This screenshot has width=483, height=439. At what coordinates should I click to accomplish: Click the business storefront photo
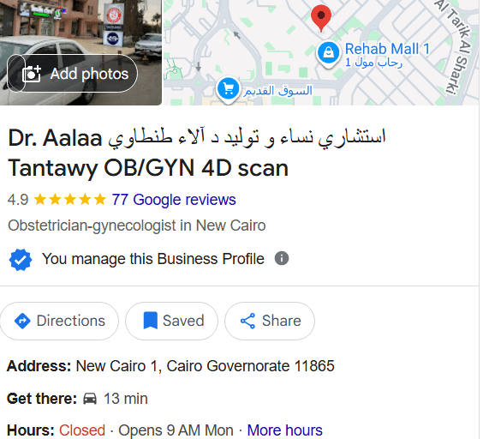[80, 52]
